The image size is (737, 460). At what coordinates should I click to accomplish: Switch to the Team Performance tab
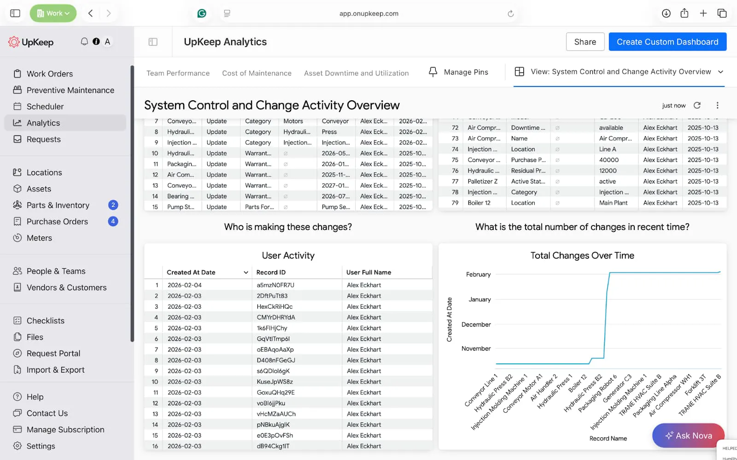(178, 73)
